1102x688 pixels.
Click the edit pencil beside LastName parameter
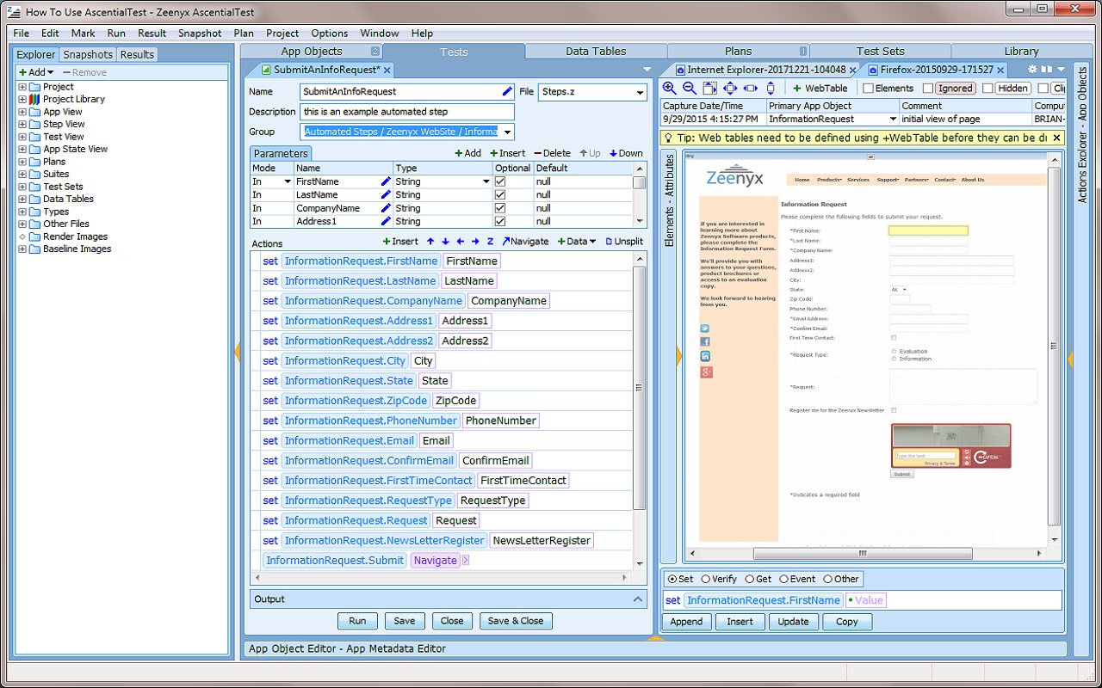tap(386, 195)
